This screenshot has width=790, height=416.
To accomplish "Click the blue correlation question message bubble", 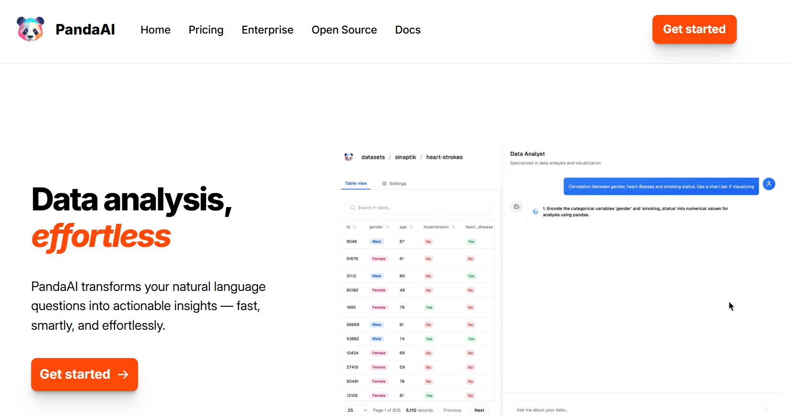I will [x=661, y=186].
